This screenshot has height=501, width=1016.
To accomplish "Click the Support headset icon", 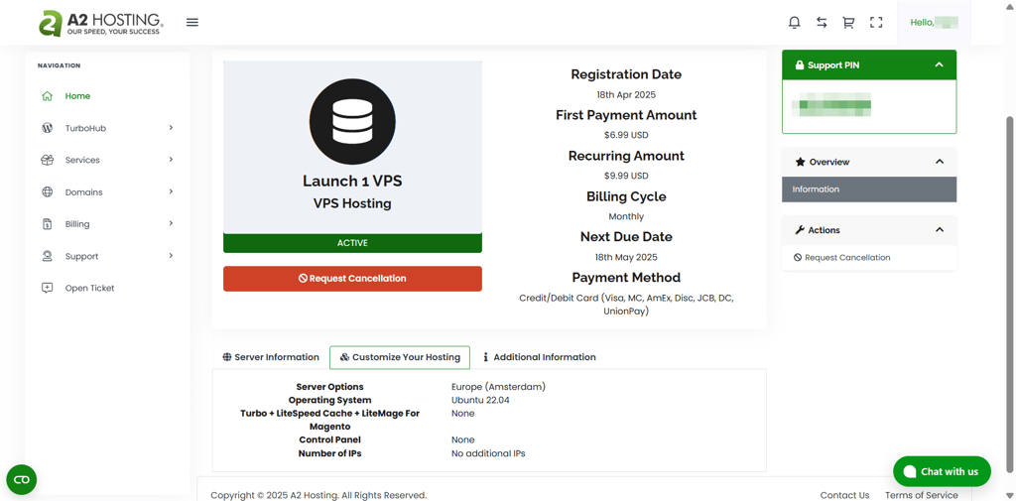I will pos(47,256).
